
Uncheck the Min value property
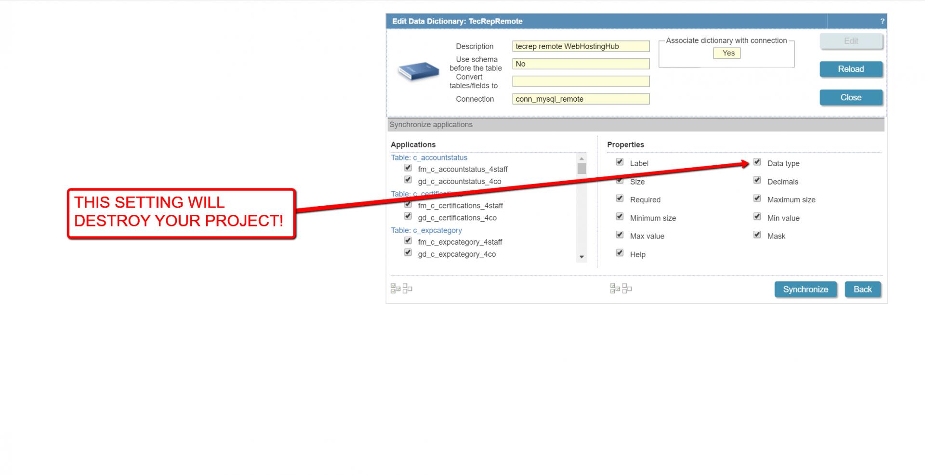point(757,217)
